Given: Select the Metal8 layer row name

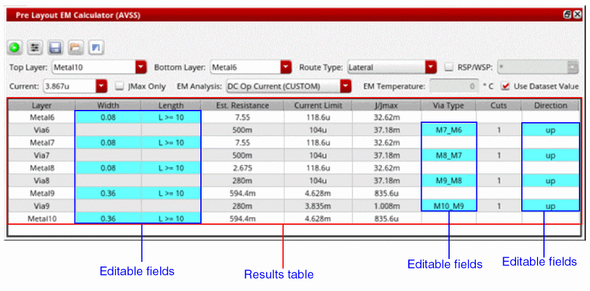Looking at the screenshot, I should click(x=42, y=168).
